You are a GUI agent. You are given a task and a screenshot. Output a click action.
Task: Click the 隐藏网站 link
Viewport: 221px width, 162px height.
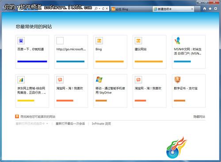click(x=199, y=117)
